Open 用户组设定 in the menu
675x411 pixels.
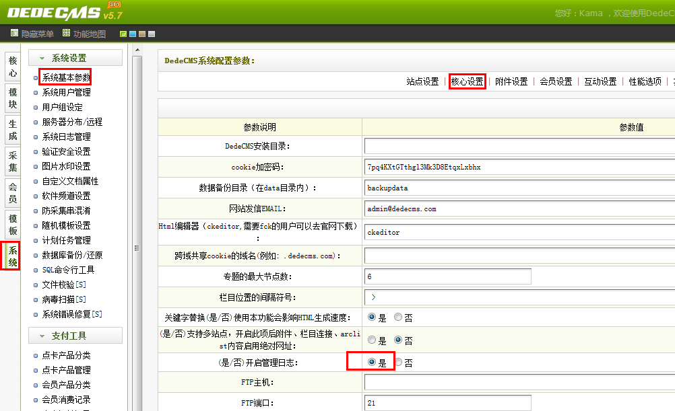62,107
